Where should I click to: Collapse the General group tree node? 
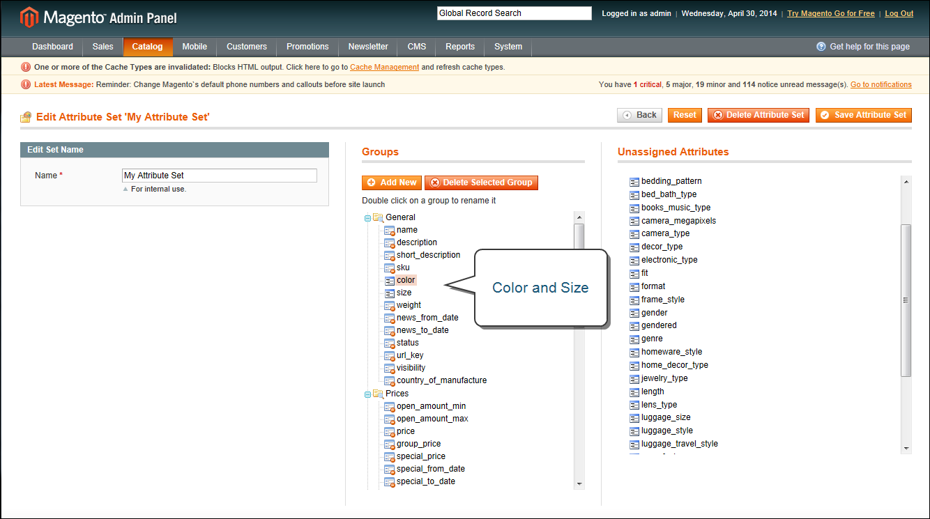(367, 218)
